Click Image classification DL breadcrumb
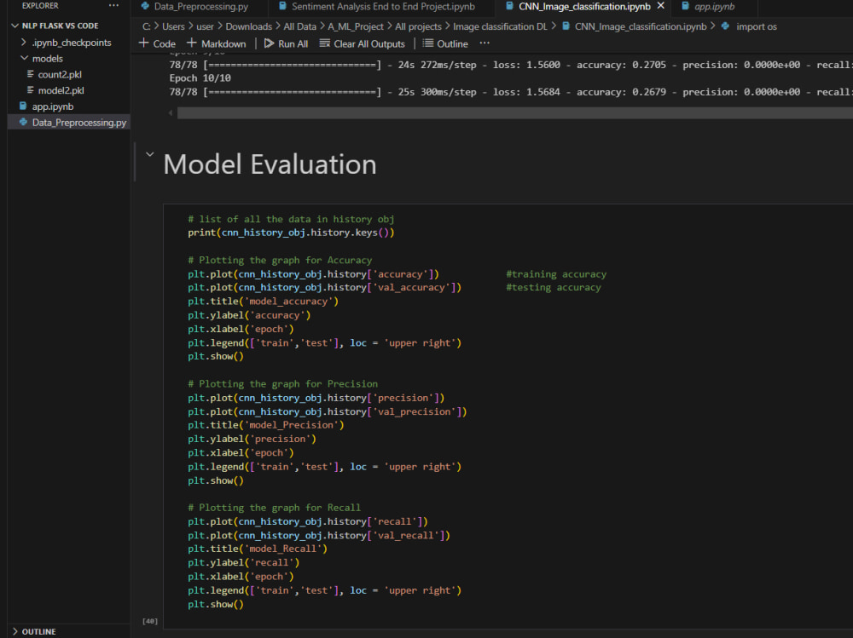Image resolution: width=853 pixels, height=638 pixels. [500, 26]
